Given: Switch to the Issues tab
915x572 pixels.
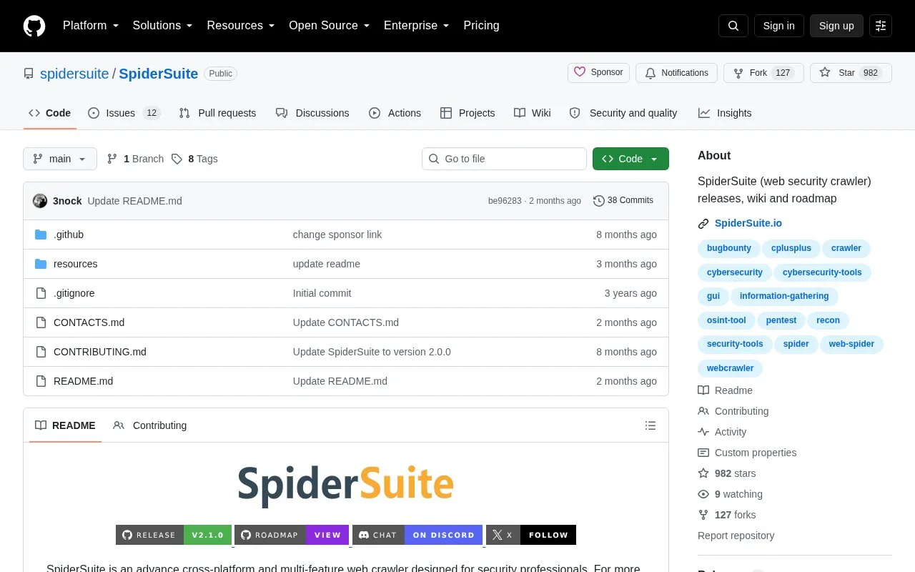Looking at the screenshot, I should [124, 113].
